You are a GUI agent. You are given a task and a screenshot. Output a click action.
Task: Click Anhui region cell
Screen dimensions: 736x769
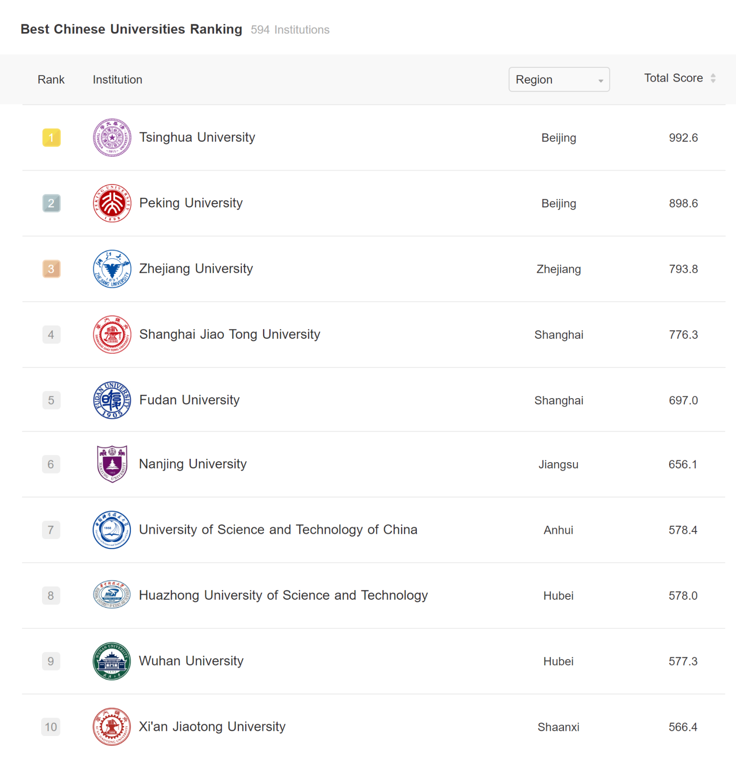point(559,530)
